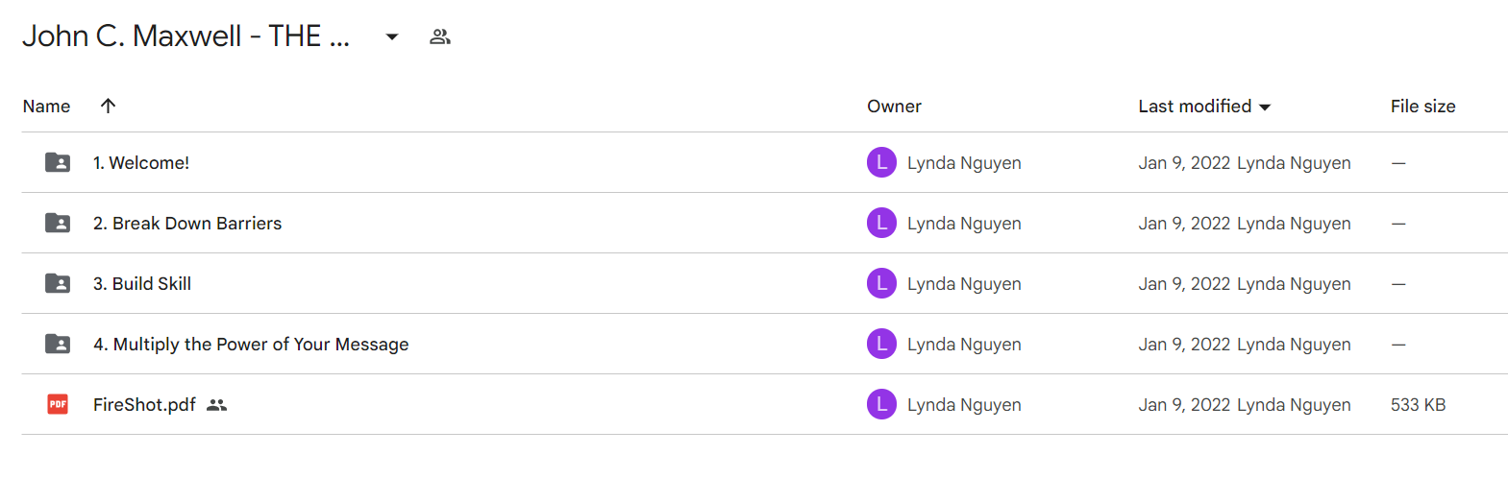Click the shared people icon beside title
Screen dimensions: 1508x478
440,36
